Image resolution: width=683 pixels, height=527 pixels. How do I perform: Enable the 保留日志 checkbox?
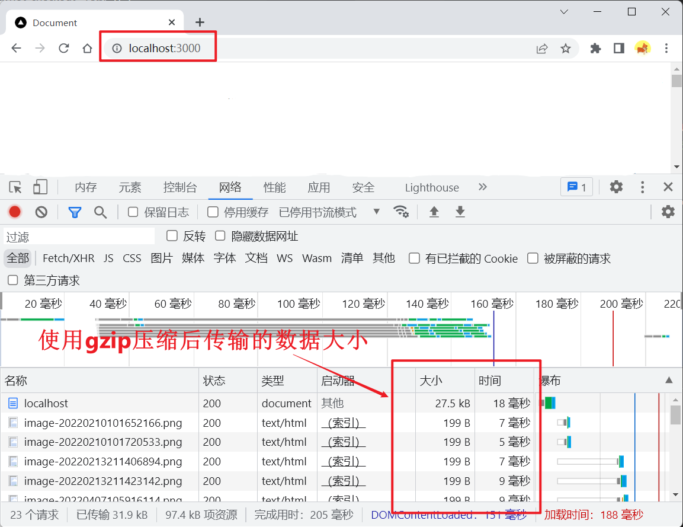(133, 212)
